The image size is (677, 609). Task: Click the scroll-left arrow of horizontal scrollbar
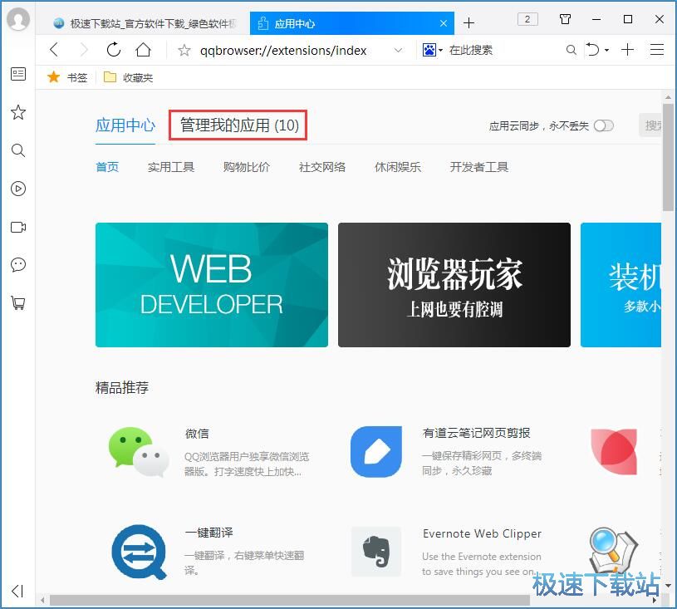pyautogui.click(x=42, y=601)
